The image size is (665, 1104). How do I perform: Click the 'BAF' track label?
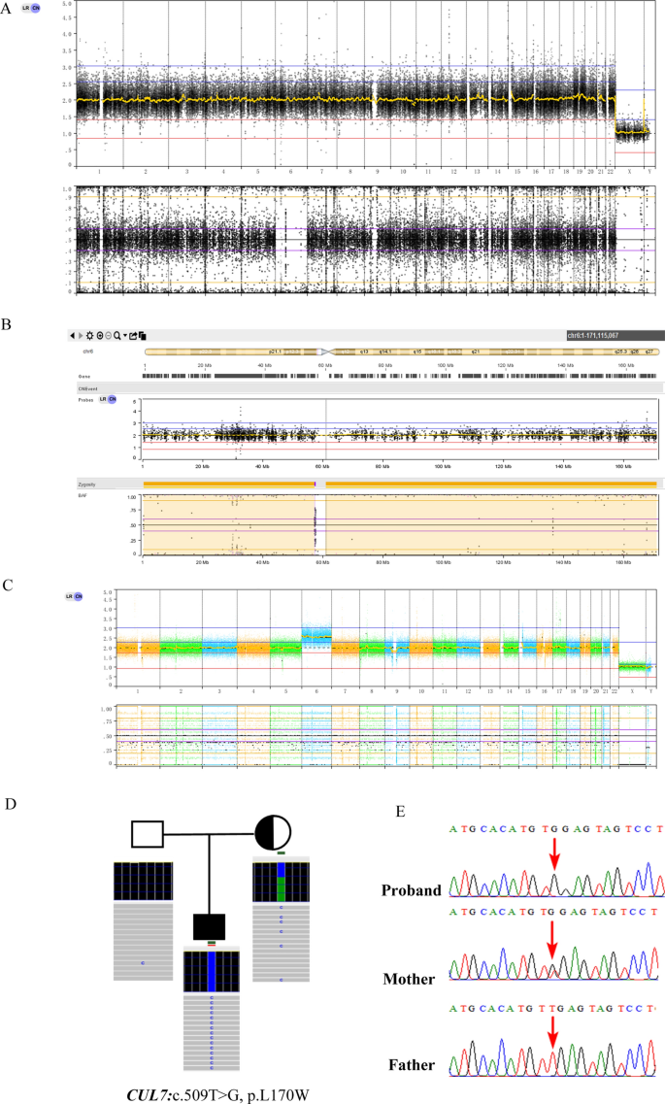(83, 495)
